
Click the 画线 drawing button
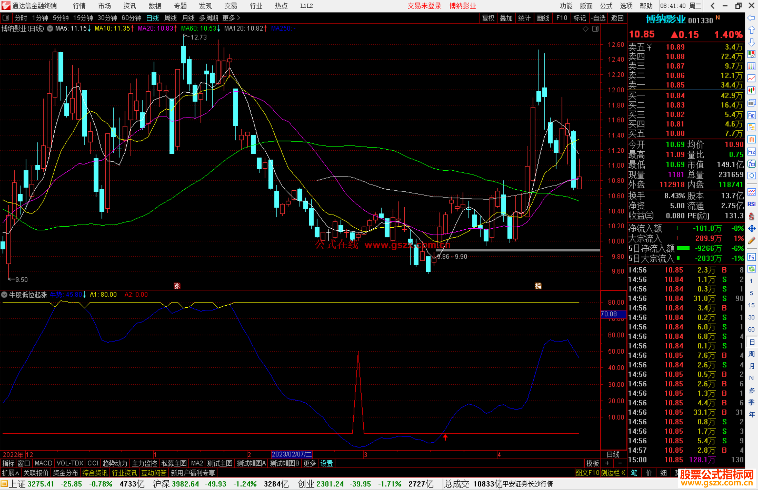[x=543, y=18]
